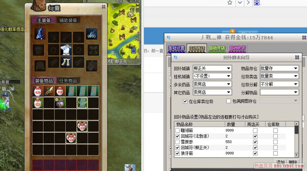The width and height of the screenshot is (307, 171).
Task: Switch to the 辅助装备 tab
Action: [68, 20]
